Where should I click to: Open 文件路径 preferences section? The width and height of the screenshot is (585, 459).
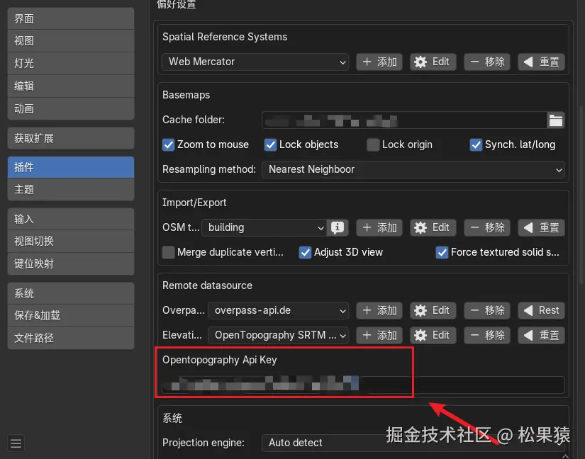(71, 339)
